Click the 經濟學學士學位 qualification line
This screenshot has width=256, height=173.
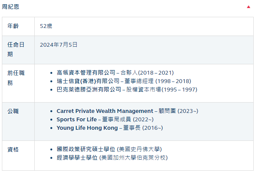click(112, 158)
